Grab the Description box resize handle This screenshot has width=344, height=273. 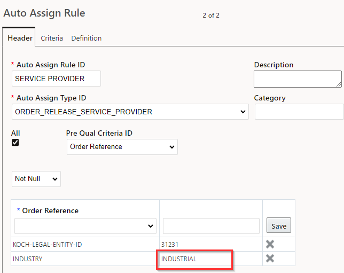tap(339, 84)
